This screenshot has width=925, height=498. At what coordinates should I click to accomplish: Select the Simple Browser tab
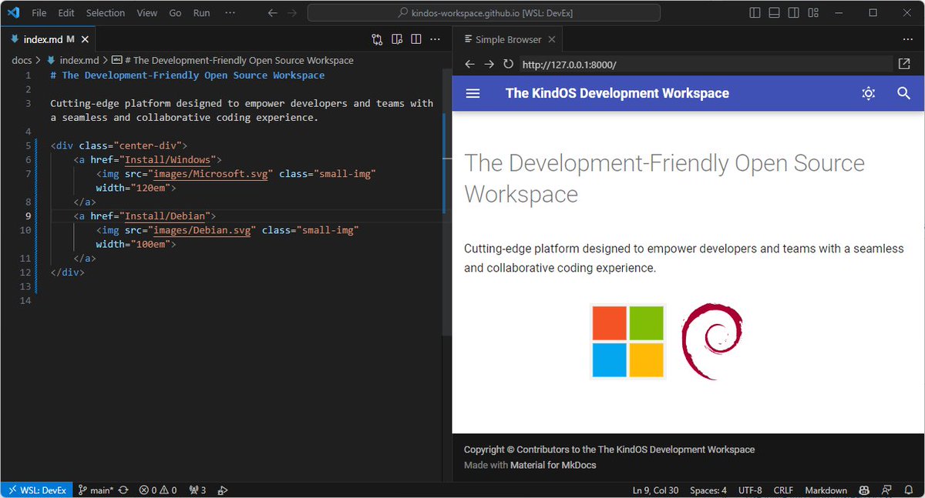[508, 39]
